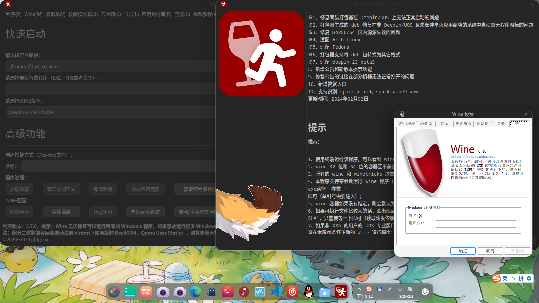Open the system monitor dock icon
The width and height of the screenshot is (539, 303).
point(260,292)
